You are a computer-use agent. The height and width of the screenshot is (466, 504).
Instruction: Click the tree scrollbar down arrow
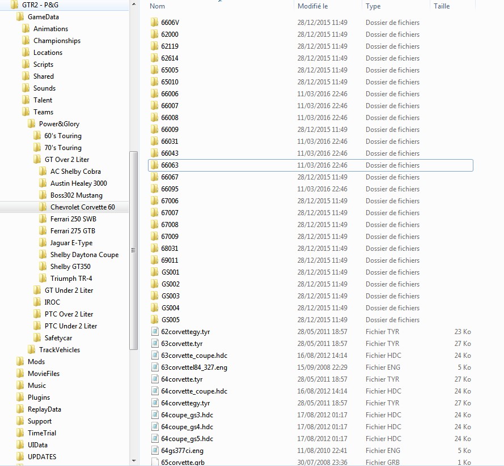click(x=134, y=461)
